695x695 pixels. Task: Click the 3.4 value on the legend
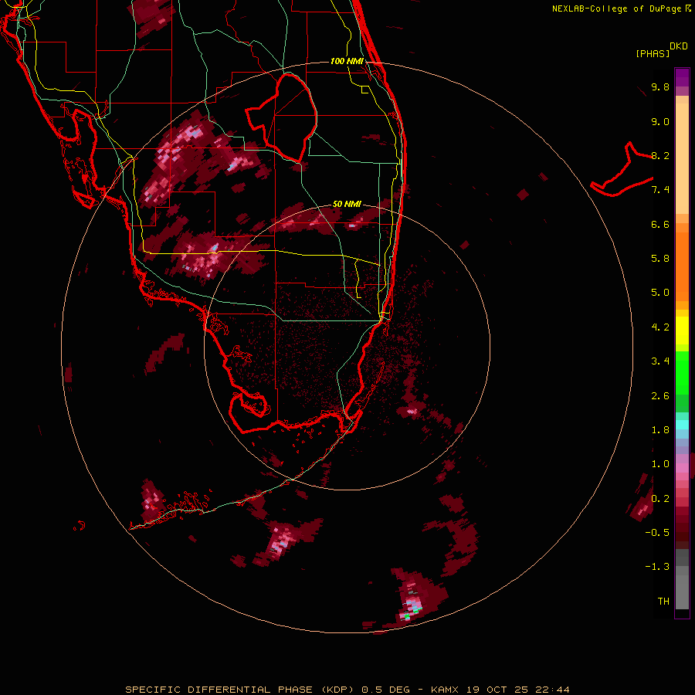coord(660,361)
